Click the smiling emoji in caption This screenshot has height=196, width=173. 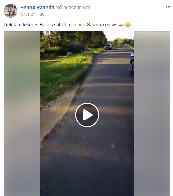click(128, 25)
